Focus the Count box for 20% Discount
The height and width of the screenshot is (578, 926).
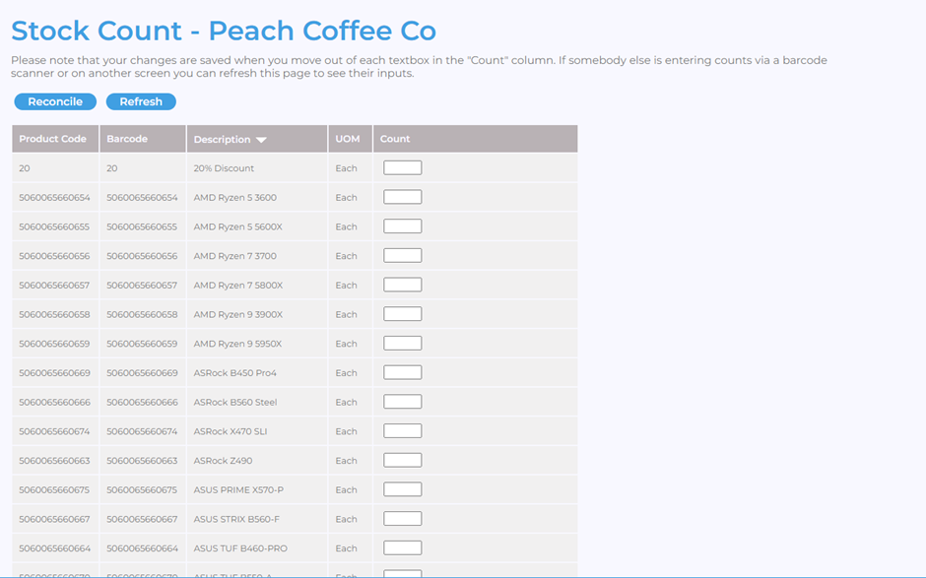pyautogui.click(x=403, y=167)
